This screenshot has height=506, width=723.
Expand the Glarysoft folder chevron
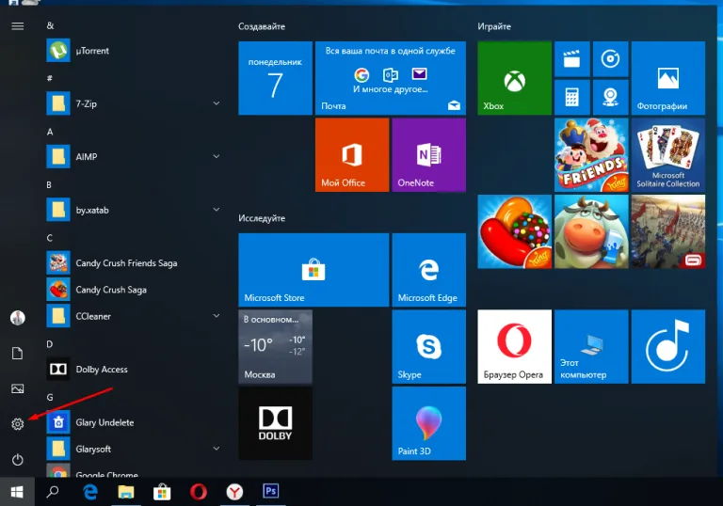click(217, 449)
